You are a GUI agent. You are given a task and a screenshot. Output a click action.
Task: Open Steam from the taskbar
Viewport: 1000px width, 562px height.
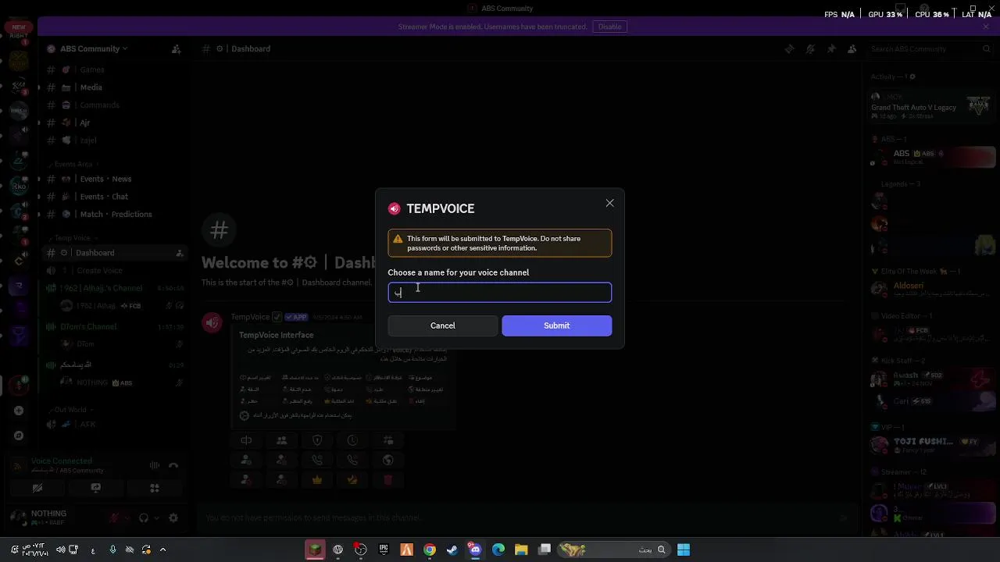tap(452, 550)
